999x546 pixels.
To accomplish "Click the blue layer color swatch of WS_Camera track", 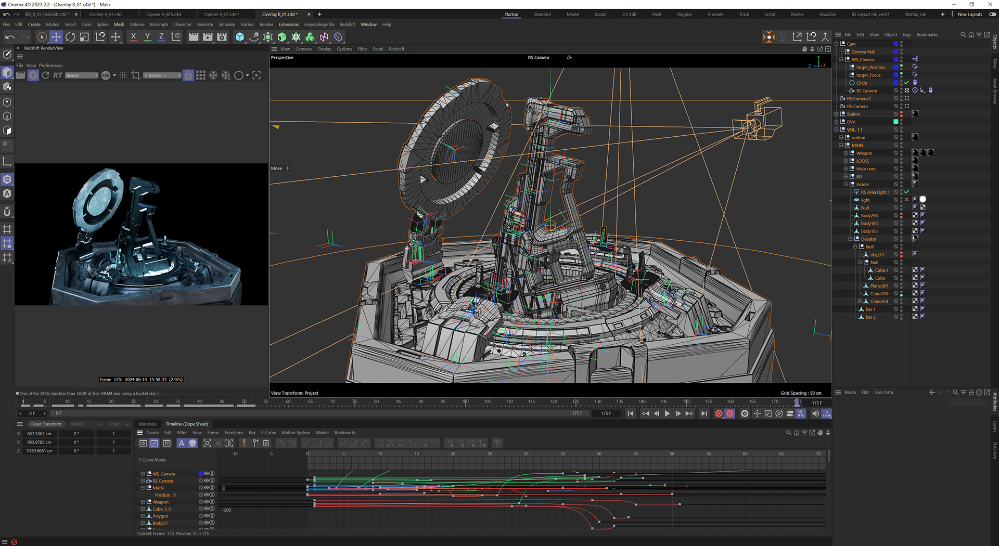I will [201, 474].
